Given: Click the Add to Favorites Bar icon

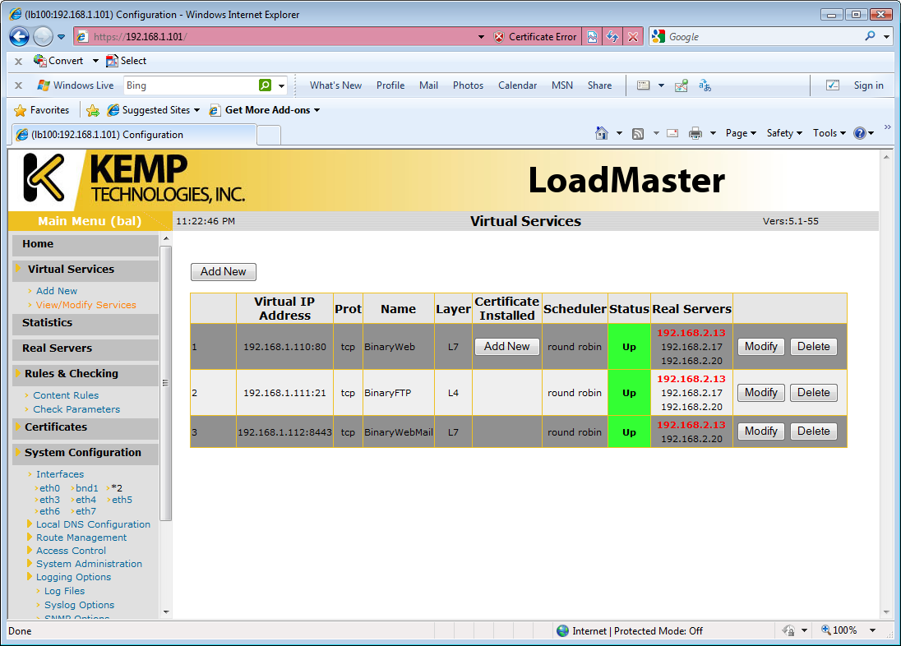Looking at the screenshot, I should (93, 110).
